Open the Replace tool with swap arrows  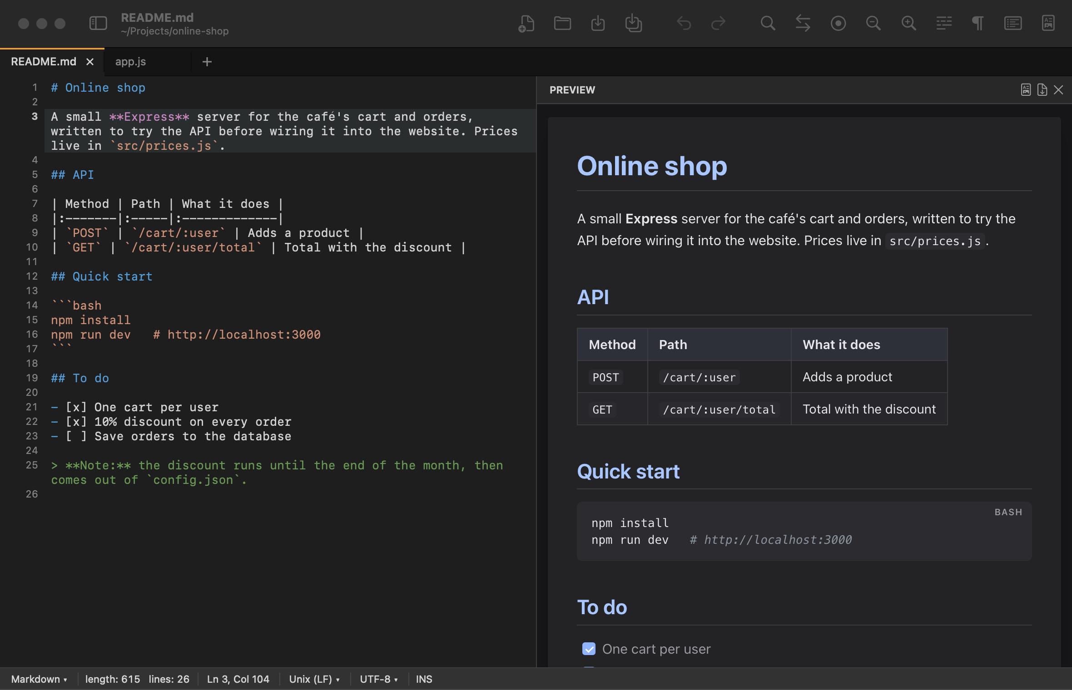(803, 23)
